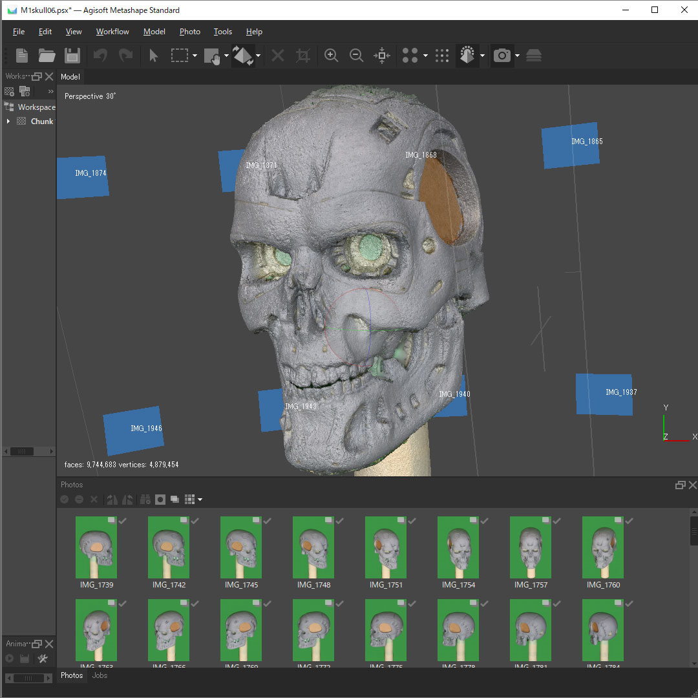Reset the view with the center icon
The width and height of the screenshot is (698, 698).
382,56
